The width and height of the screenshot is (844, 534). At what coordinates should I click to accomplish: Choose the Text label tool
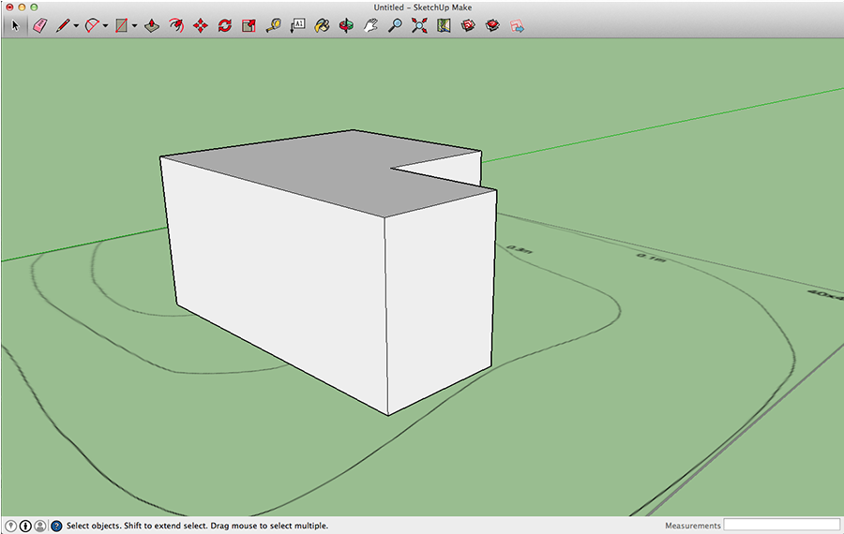tap(297, 25)
